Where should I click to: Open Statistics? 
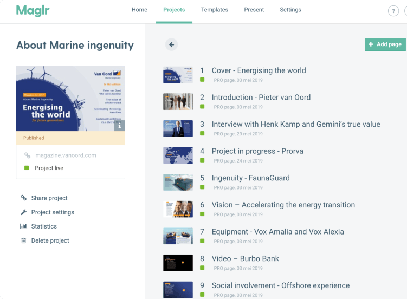(x=44, y=226)
